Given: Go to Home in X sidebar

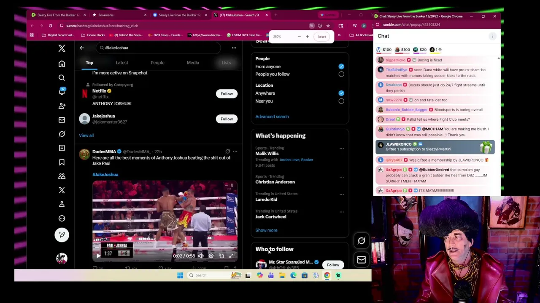Looking at the screenshot, I should pos(62,64).
